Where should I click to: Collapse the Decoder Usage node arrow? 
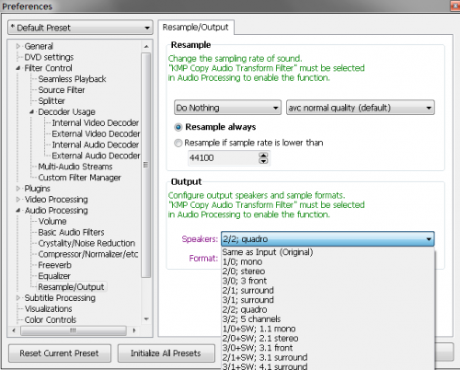(31, 112)
